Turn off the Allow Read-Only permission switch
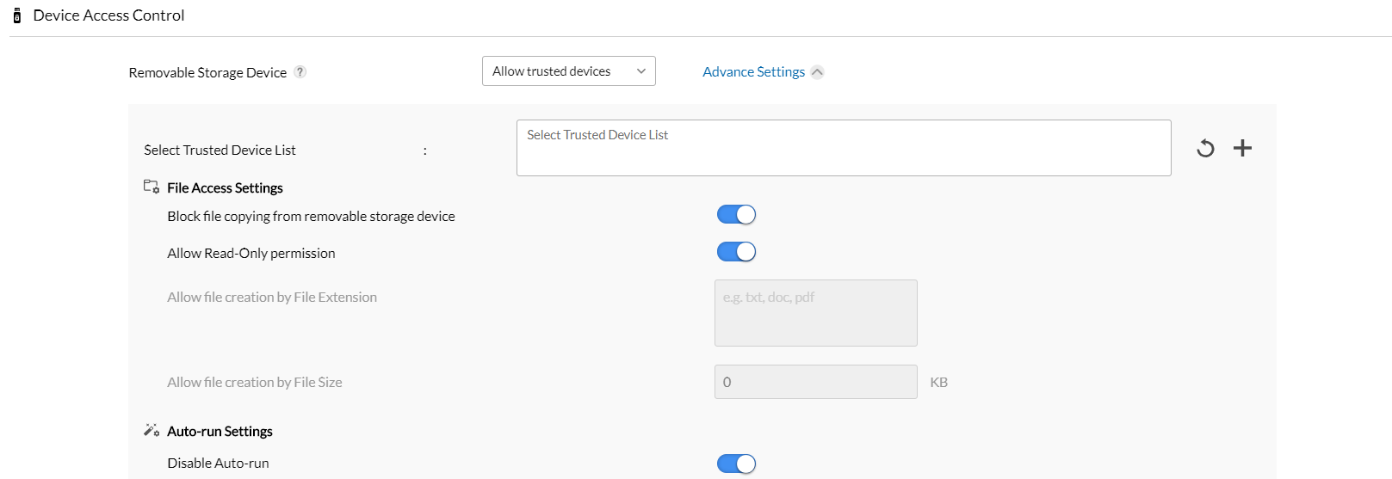 (736, 252)
